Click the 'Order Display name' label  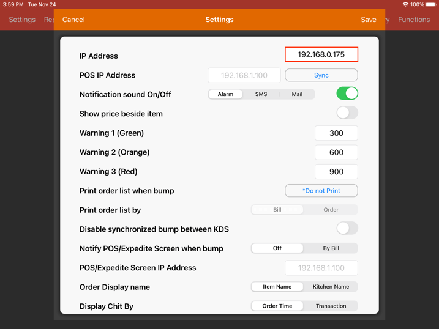[114, 287]
